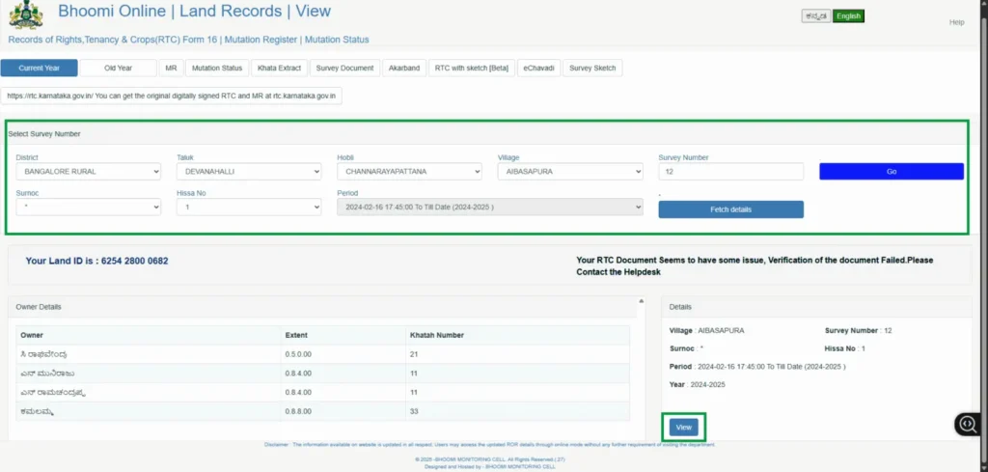
Task: Expand the Period dropdown
Action: point(489,207)
